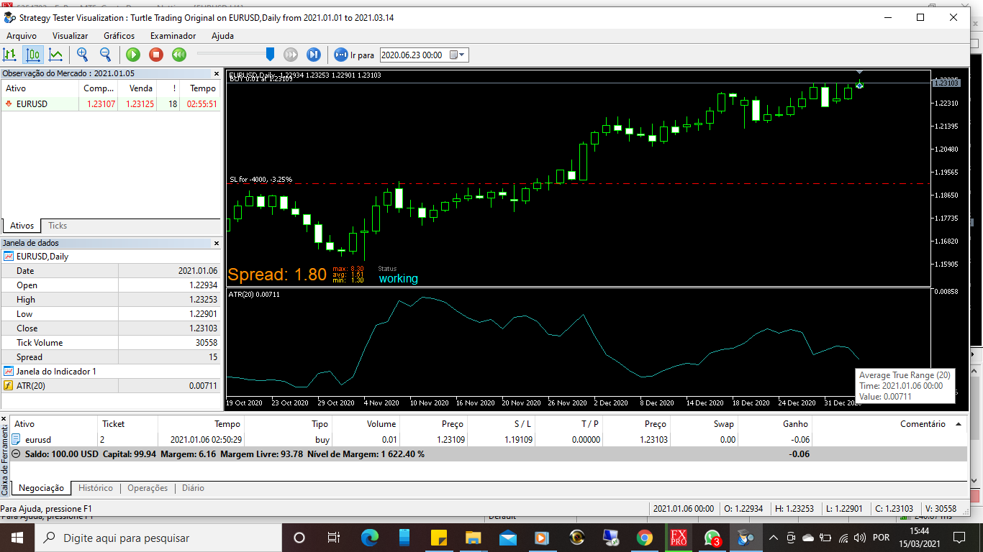Click the EURUSD,Daily chart icon in data window
This screenshot has height=552, width=983.
[x=9, y=257]
